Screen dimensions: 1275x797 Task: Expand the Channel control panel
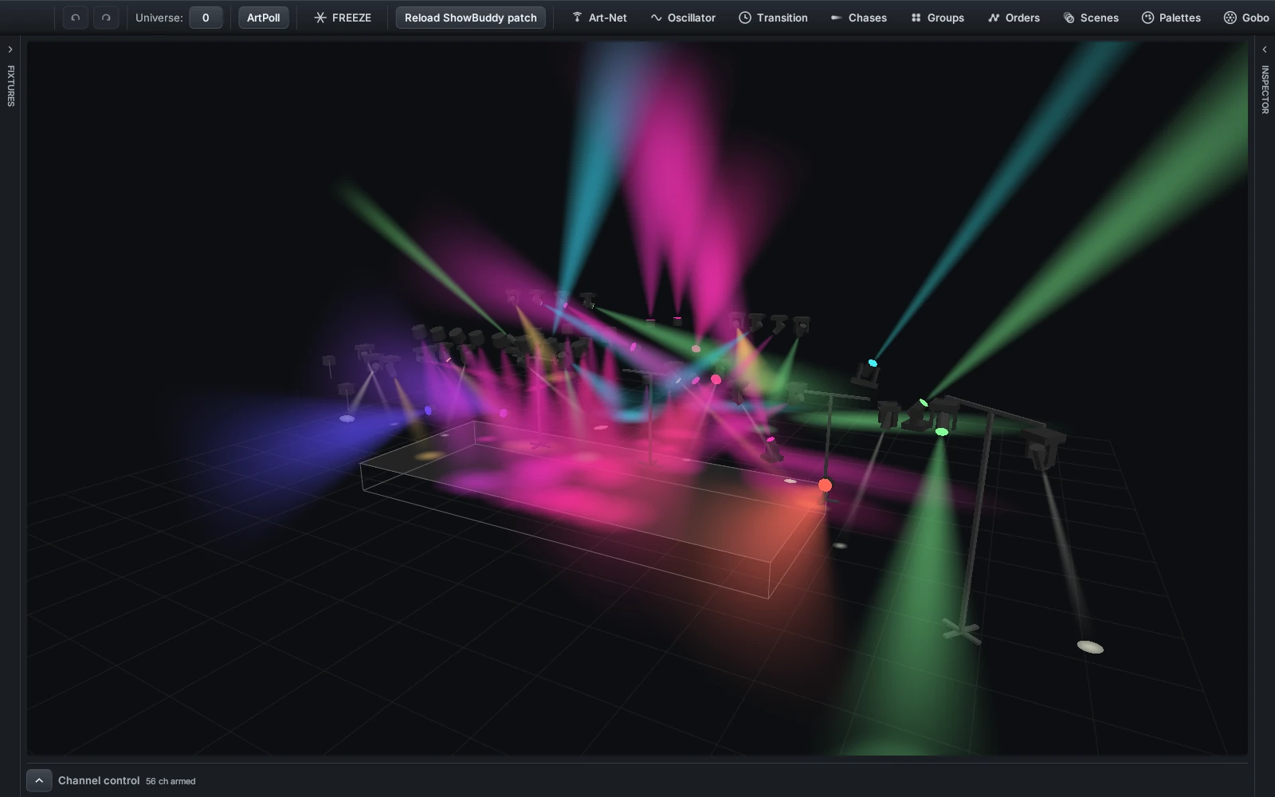[x=39, y=780]
